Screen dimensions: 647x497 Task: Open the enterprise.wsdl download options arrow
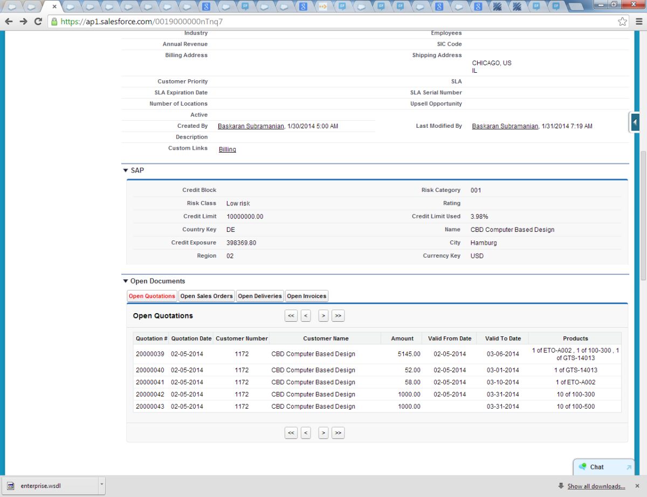[x=101, y=486]
